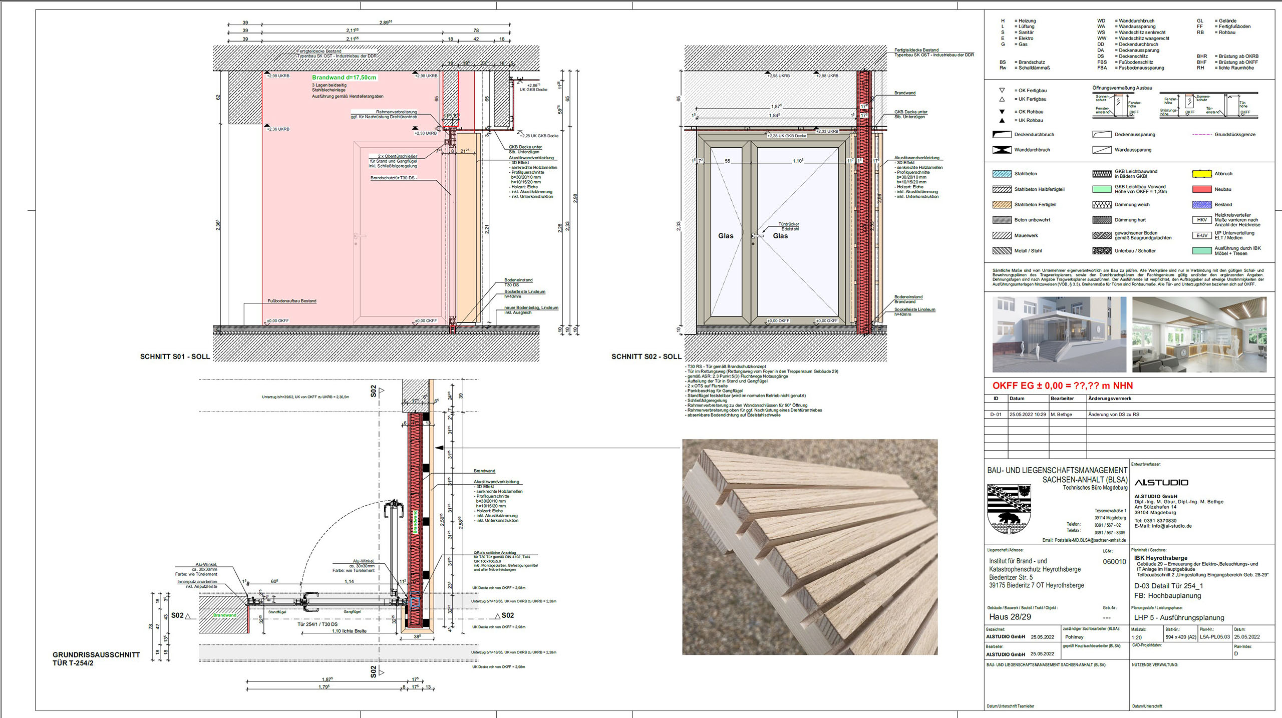Click the Dämmung hart swatch

[x=1102, y=220]
